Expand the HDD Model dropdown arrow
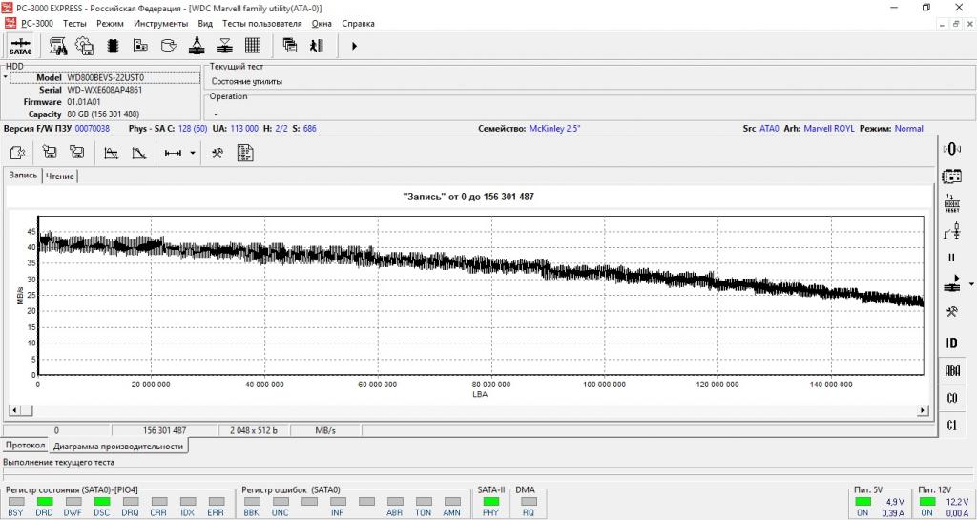This screenshot has height=520, width=977. (6, 77)
